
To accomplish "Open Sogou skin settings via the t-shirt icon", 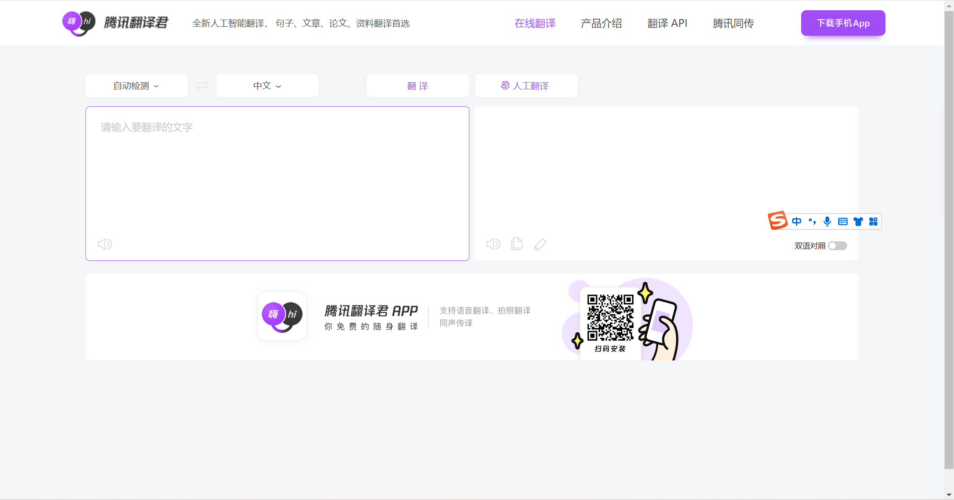I will pyautogui.click(x=858, y=221).
